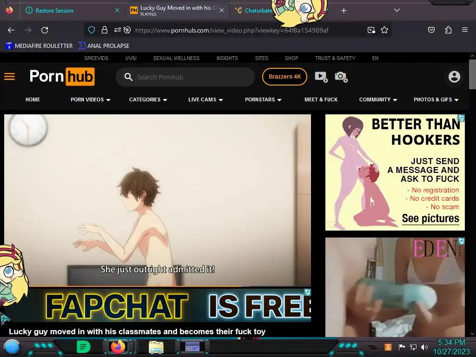
Task: Open a new browser tab
Action: [x=344, y=11]
